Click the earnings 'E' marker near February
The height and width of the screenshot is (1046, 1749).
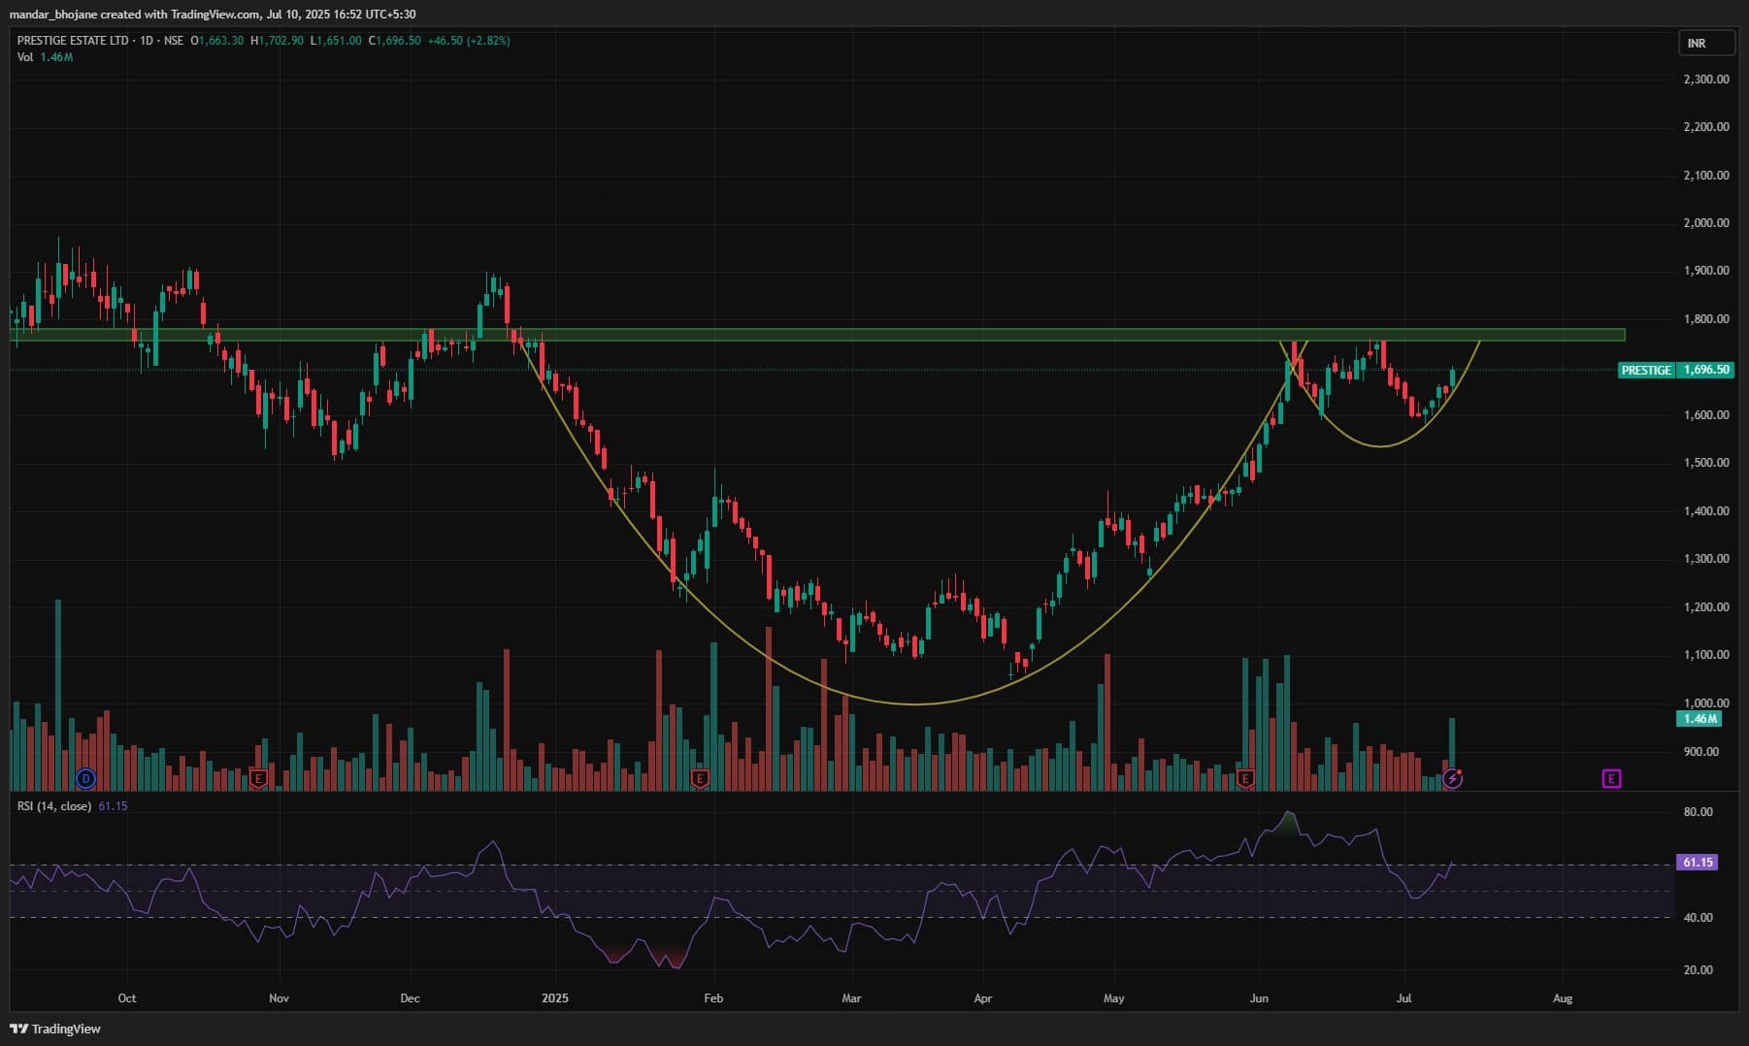(x=699, y=778)
